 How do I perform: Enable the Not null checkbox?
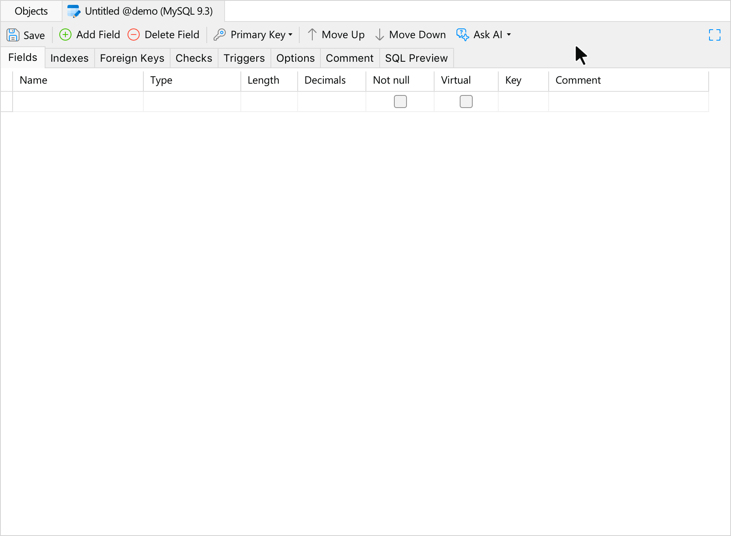[400, 102]
